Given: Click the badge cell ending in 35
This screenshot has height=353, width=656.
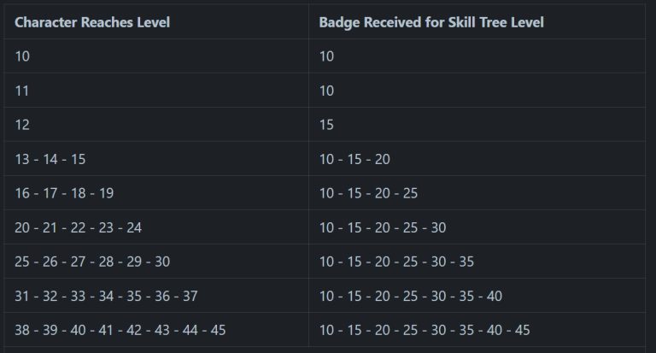Looking at the screenshot, I should 477,262.
